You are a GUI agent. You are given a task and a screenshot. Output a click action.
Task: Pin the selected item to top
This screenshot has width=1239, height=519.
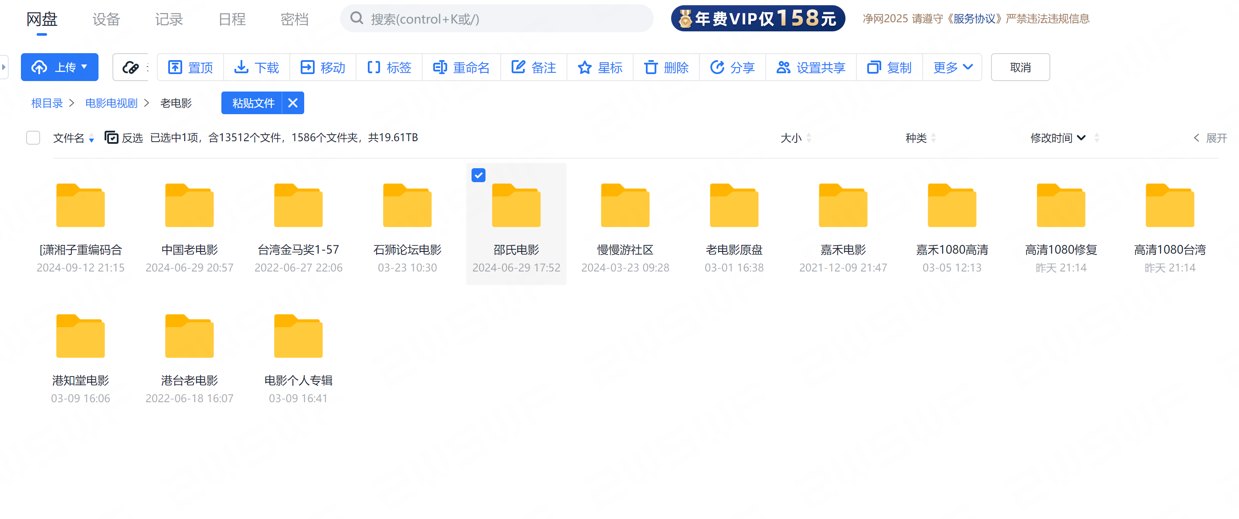point(190,67)
